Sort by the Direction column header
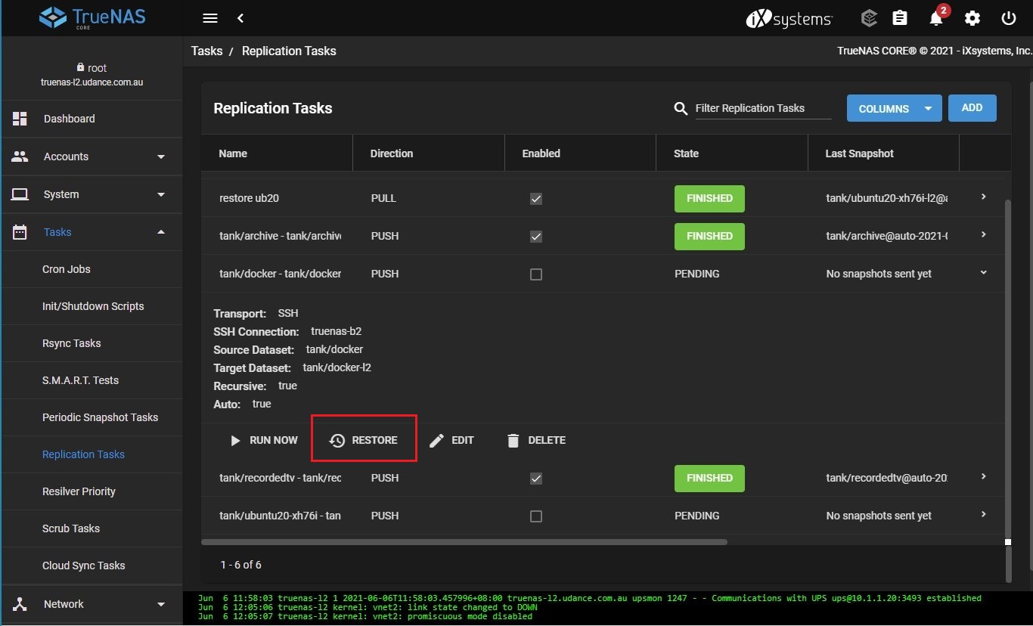The height and width of the screenshot is (626, 1033). (x=392, y=153)
